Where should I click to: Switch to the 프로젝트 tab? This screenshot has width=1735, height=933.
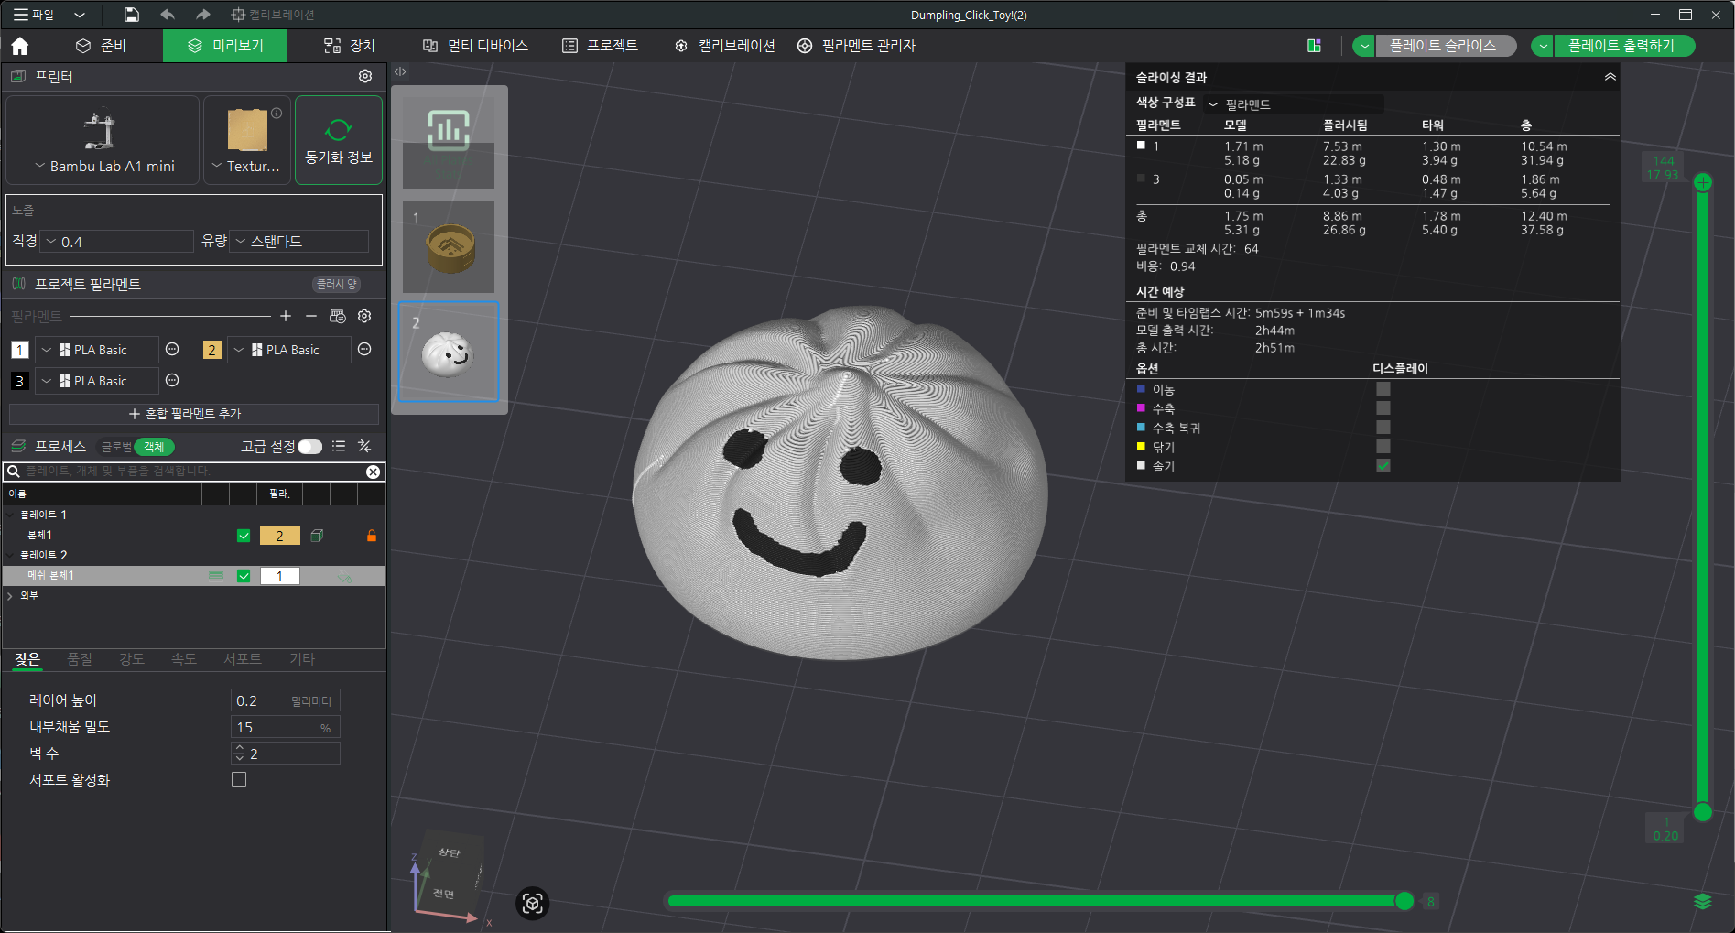(600, 46)
